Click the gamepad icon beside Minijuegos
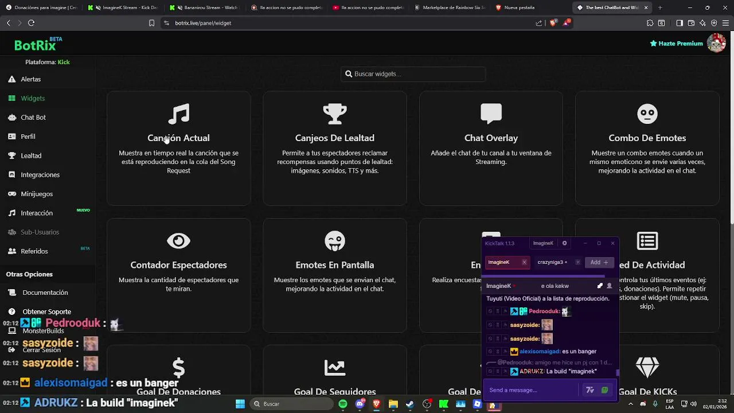The width and height of the screenshot is (734, 413). (11, 194)
